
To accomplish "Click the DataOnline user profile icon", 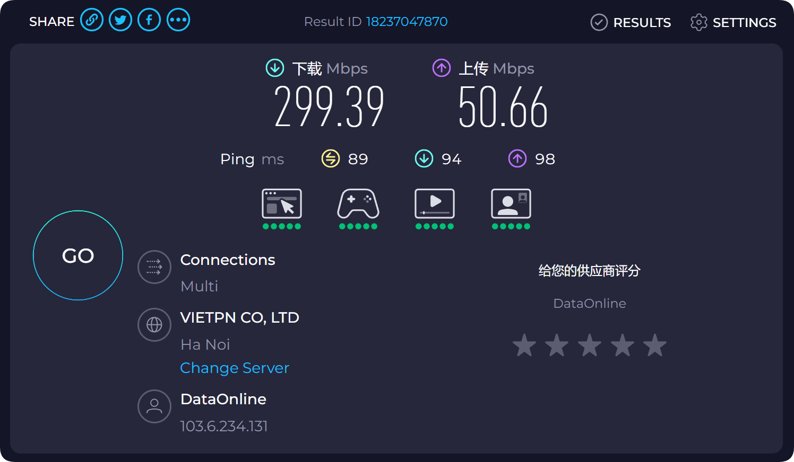I will (154, 406).
